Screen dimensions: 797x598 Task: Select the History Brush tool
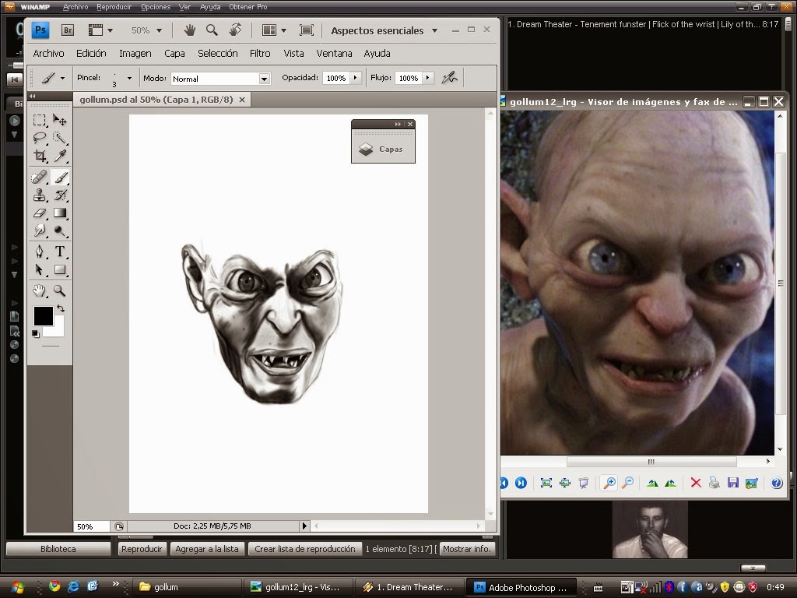click(x=60, y=195)
